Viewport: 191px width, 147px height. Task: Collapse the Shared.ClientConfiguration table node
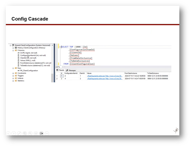tap(11, 45)
